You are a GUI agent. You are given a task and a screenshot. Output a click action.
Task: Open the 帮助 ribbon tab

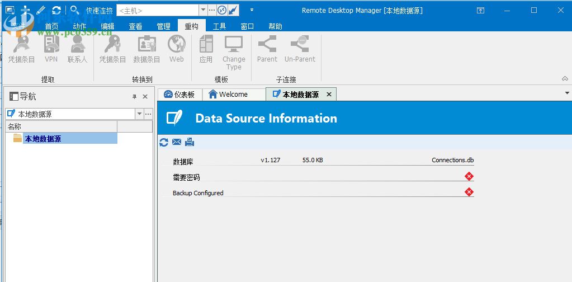click(x=275, y=26)
